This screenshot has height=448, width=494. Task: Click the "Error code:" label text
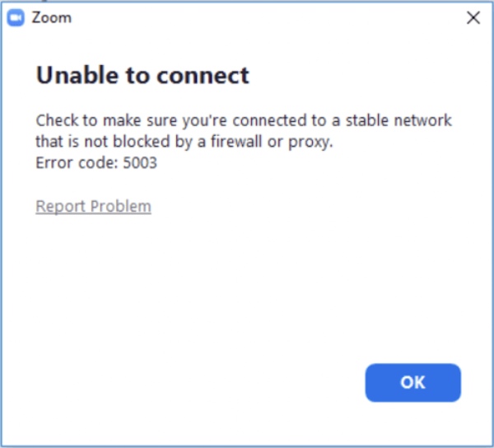[76, 163]
